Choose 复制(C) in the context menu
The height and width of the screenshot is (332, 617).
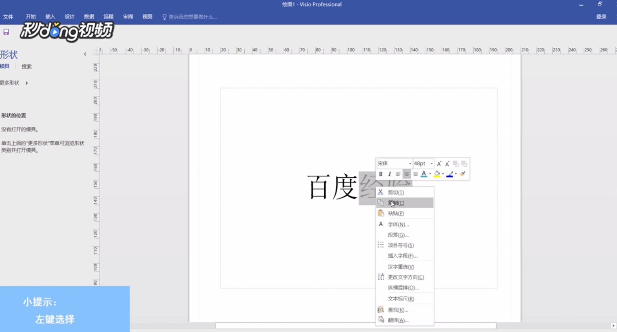pyautogui.click(x=405, y=203)
